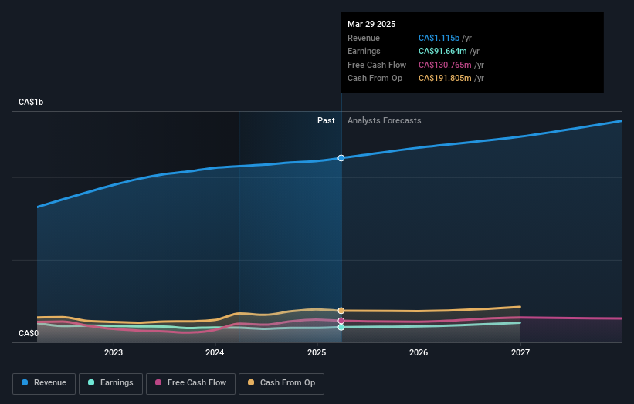Click the Earnings row label in tooltip
The width and height of the screenshot is (634, 404).
364,51
